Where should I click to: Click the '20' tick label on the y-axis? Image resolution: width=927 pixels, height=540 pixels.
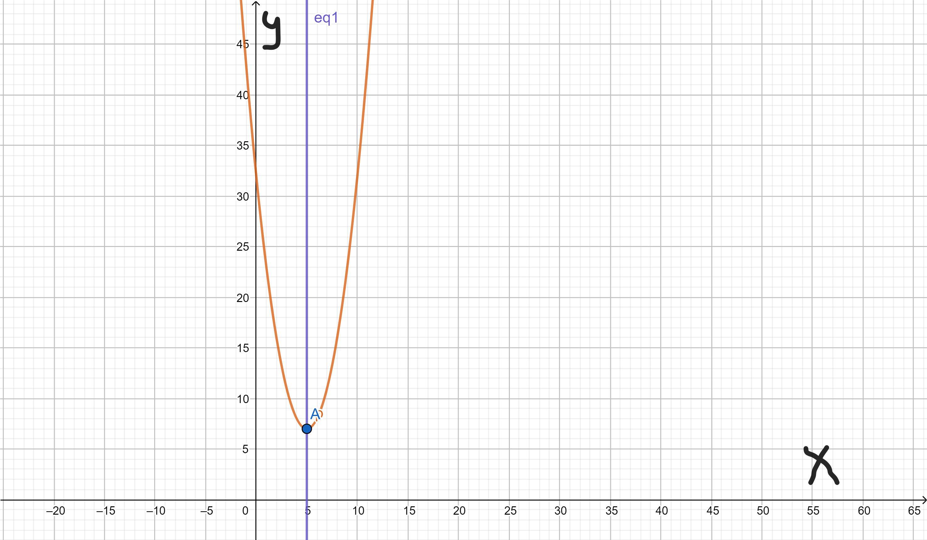(x=243, y=298)
